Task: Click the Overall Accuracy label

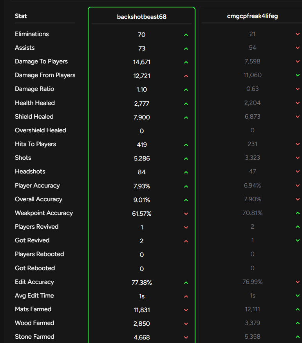Action: [38, 199]
